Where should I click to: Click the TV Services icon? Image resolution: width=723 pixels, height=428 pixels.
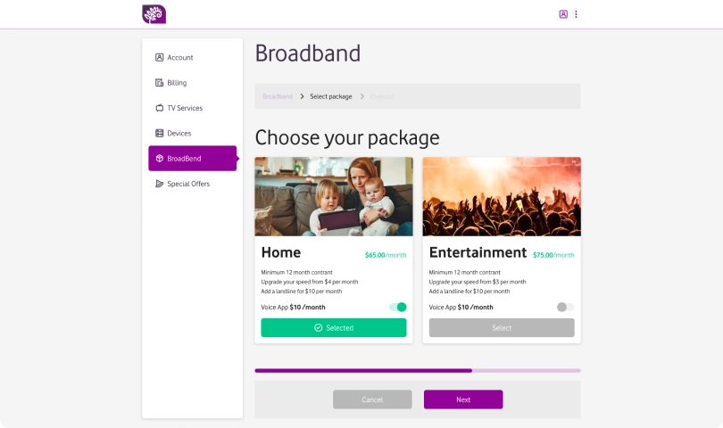click(x=160, y=108)
